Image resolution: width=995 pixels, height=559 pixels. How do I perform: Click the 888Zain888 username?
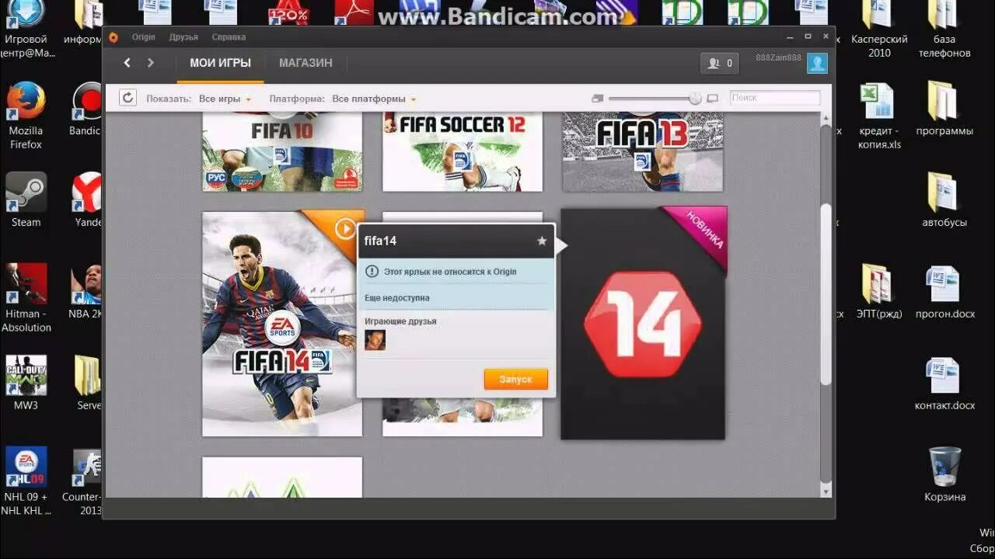779,58
